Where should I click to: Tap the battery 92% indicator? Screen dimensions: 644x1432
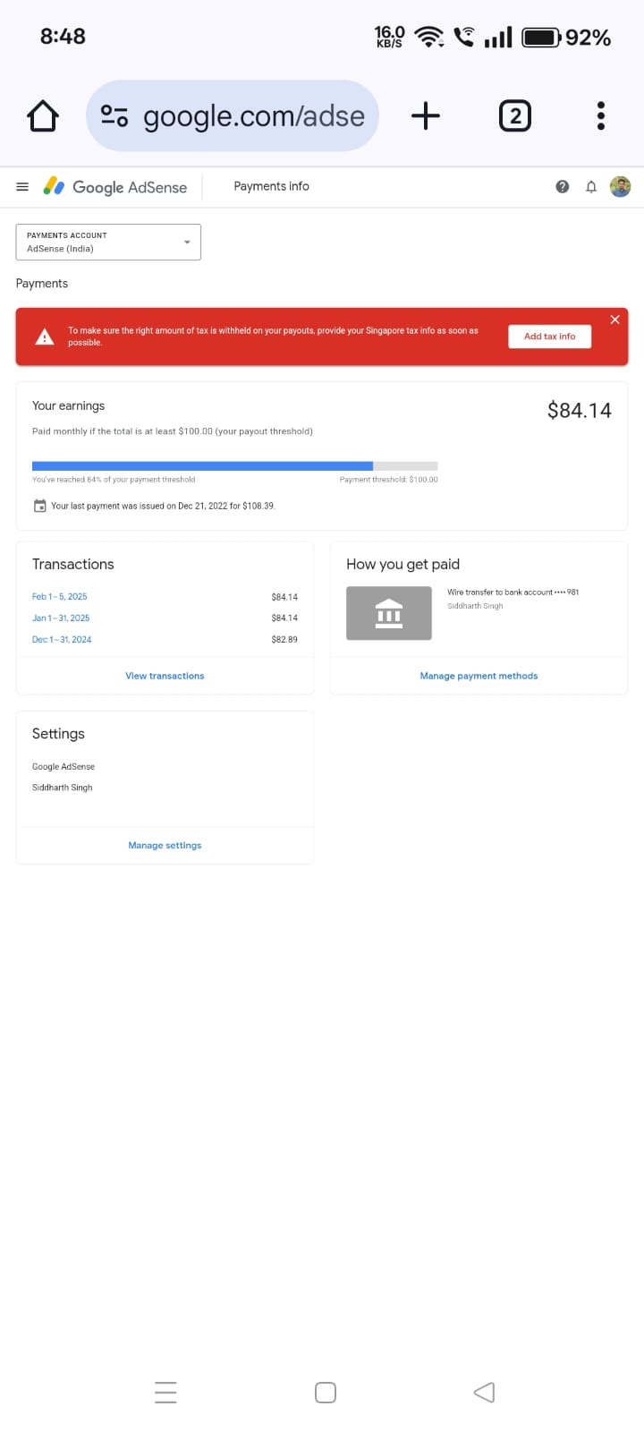click(x=566, y=38)
